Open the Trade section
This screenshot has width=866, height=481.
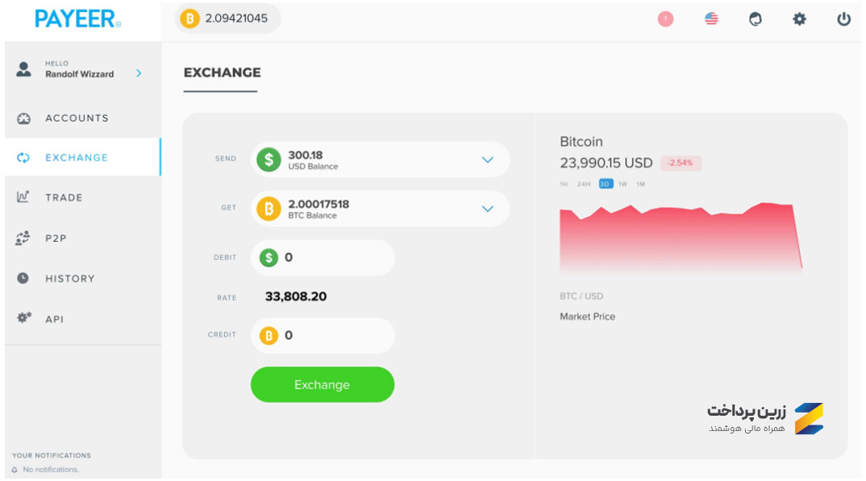(x=65, y=197)
